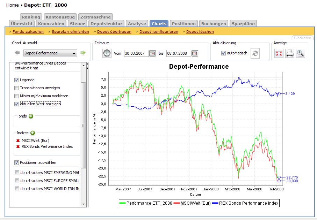
Task: Go to next chart with green arrow
Action: (x=83, y=53)
